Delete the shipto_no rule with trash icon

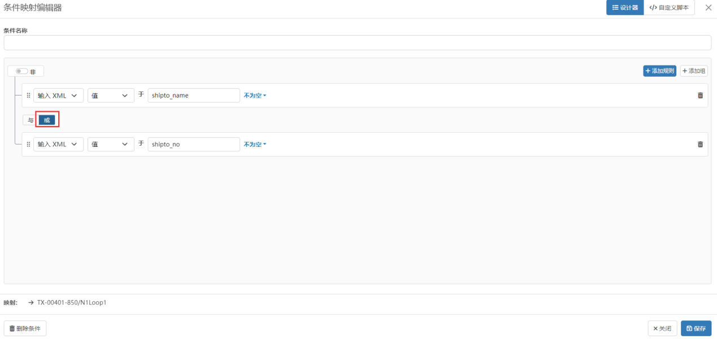click(701, 144)
